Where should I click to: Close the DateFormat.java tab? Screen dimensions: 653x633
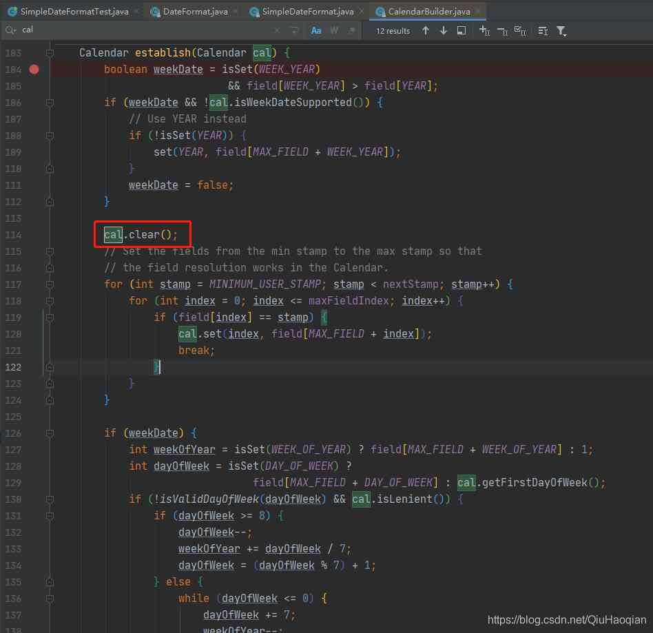(x=236, y=12)
